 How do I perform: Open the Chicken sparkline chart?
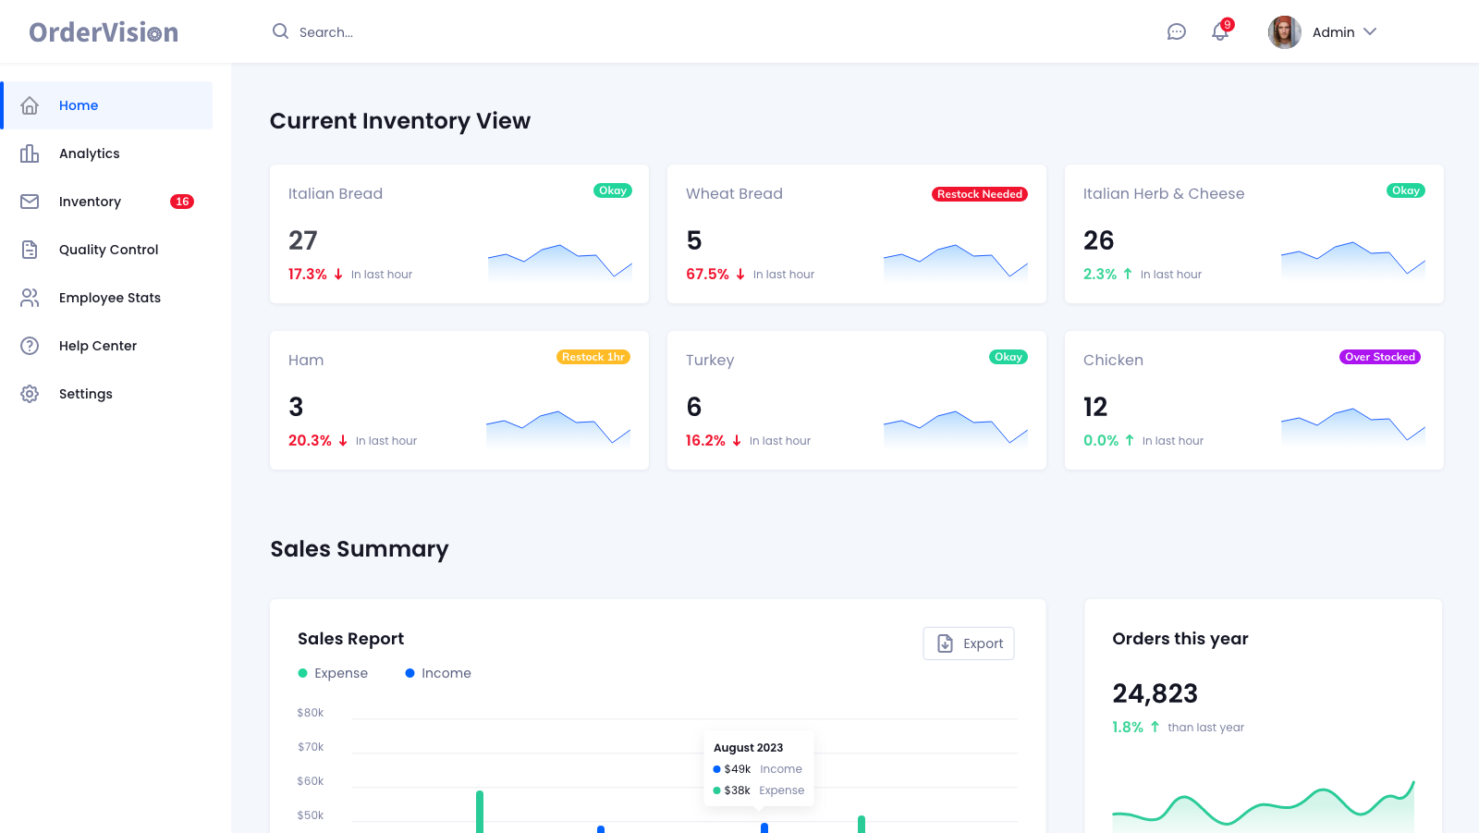coord(1353,426)
